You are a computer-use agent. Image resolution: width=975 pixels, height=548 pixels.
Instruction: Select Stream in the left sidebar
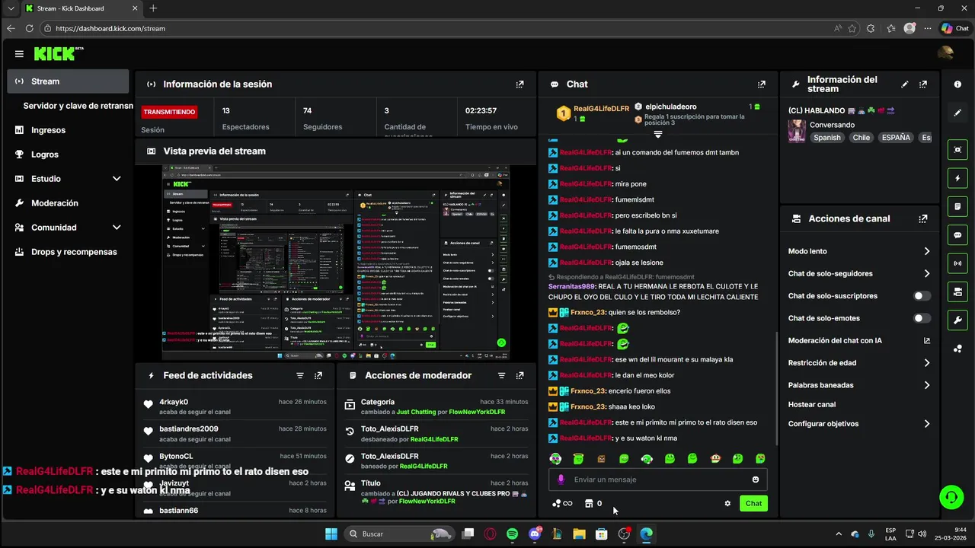69,81
